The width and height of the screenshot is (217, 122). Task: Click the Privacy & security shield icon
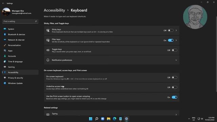[x=5, y=78]
